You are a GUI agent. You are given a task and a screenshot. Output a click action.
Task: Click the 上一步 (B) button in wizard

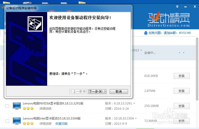point(79,91)
